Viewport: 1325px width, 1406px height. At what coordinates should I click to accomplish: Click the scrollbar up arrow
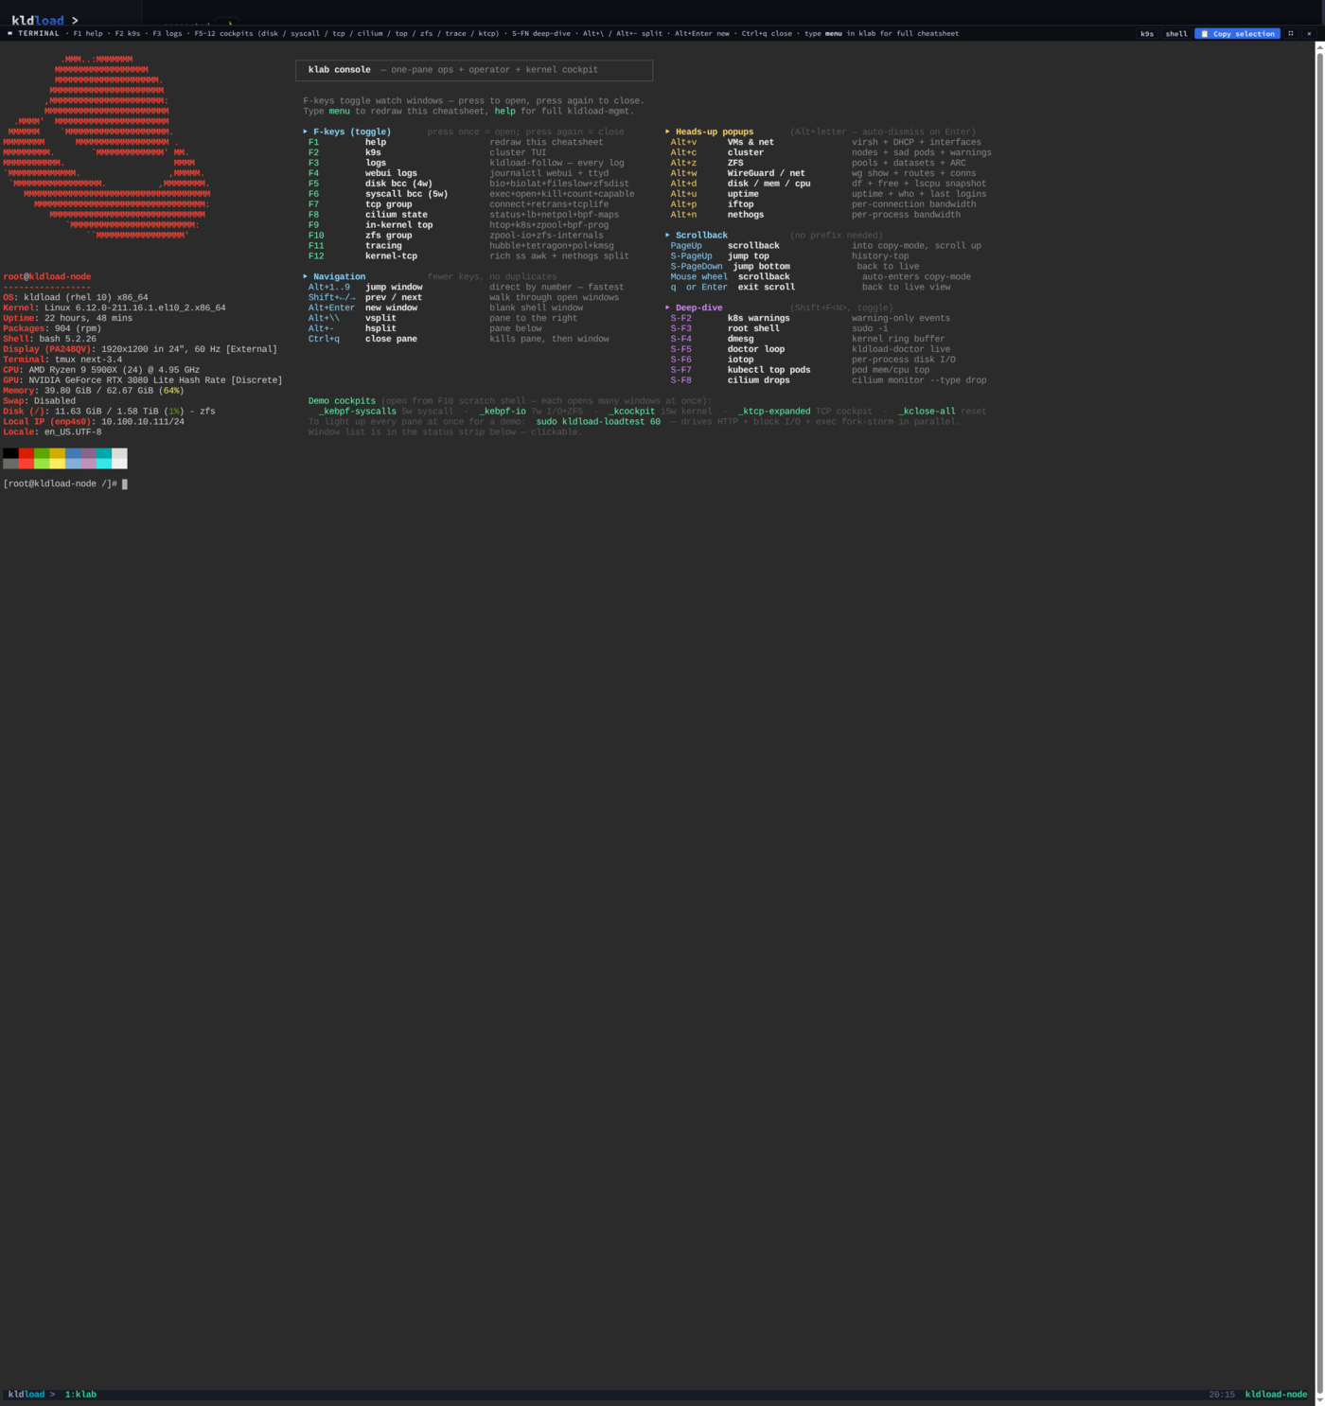pyautogui.click(x=1319, y=47)
